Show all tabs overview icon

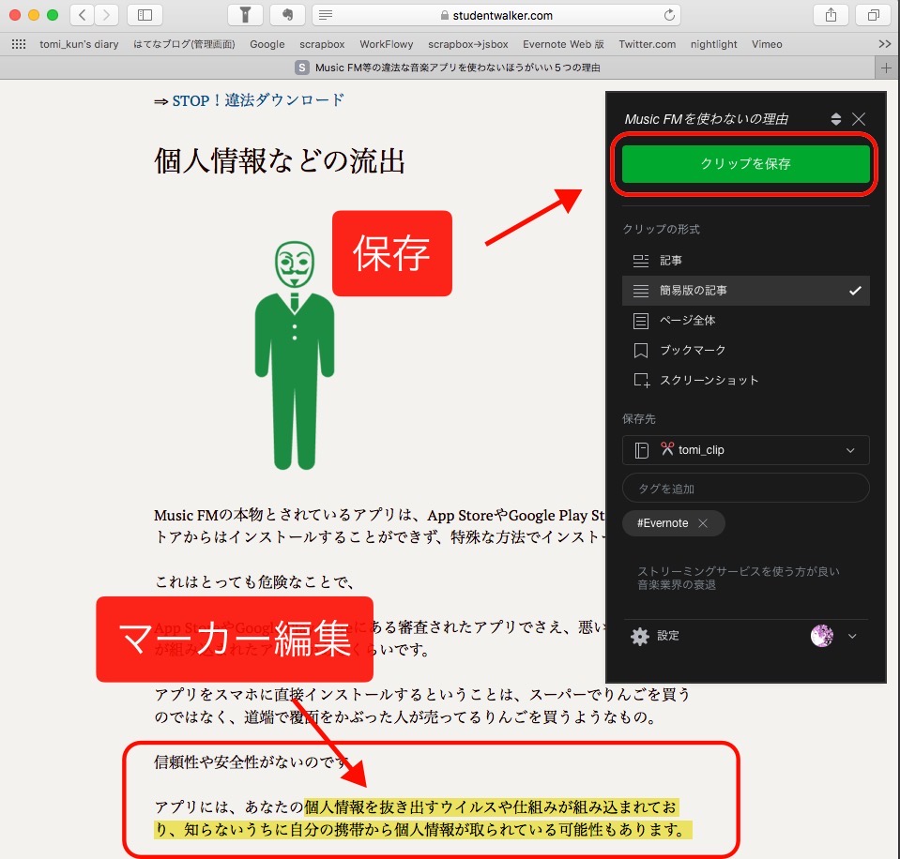[873, 15]
